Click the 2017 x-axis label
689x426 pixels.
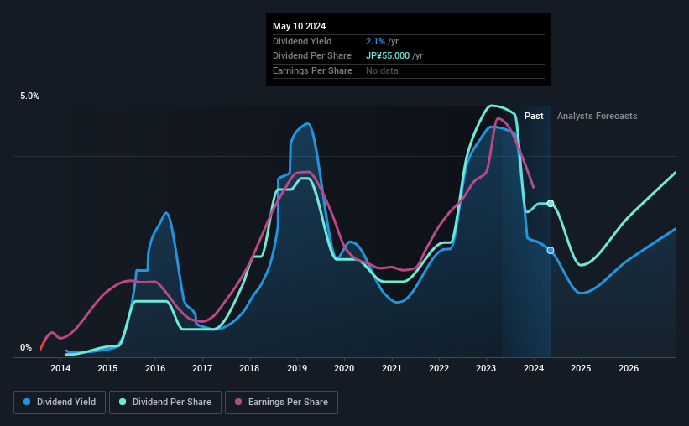pos(202,368)
